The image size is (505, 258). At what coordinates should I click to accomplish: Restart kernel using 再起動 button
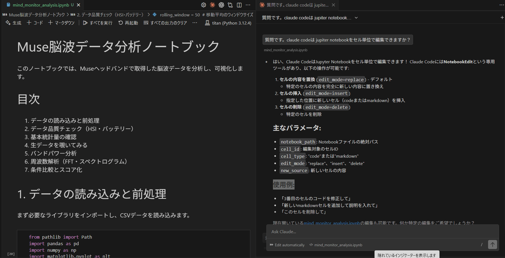pos(128,23)
